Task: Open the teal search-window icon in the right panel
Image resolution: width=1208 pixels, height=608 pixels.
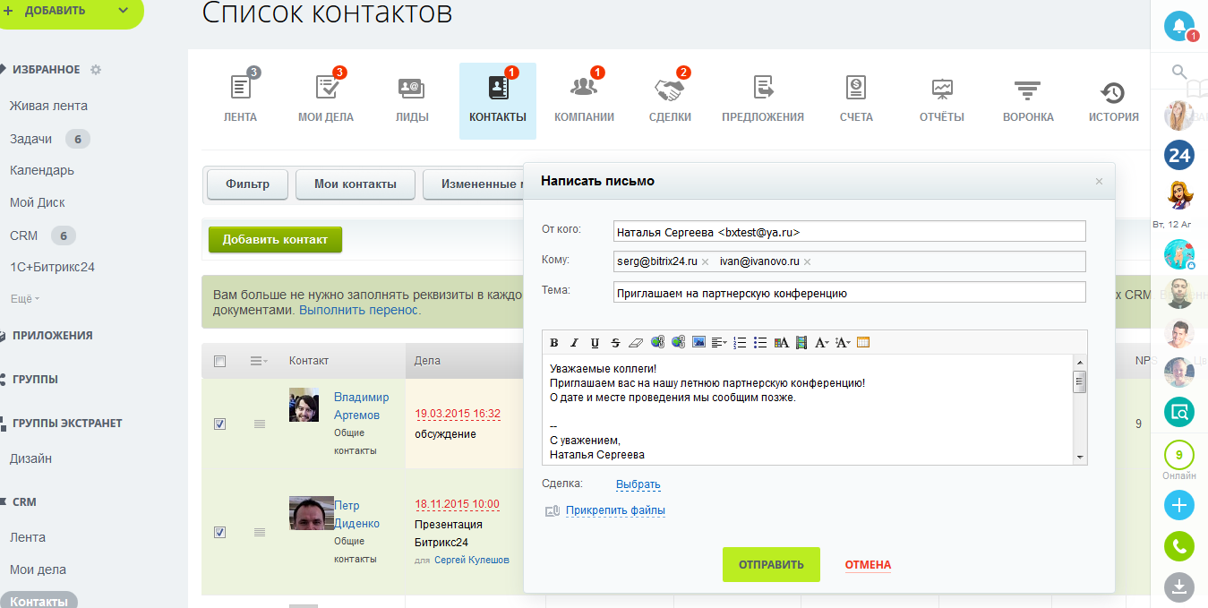Action: click(1179, 412)
